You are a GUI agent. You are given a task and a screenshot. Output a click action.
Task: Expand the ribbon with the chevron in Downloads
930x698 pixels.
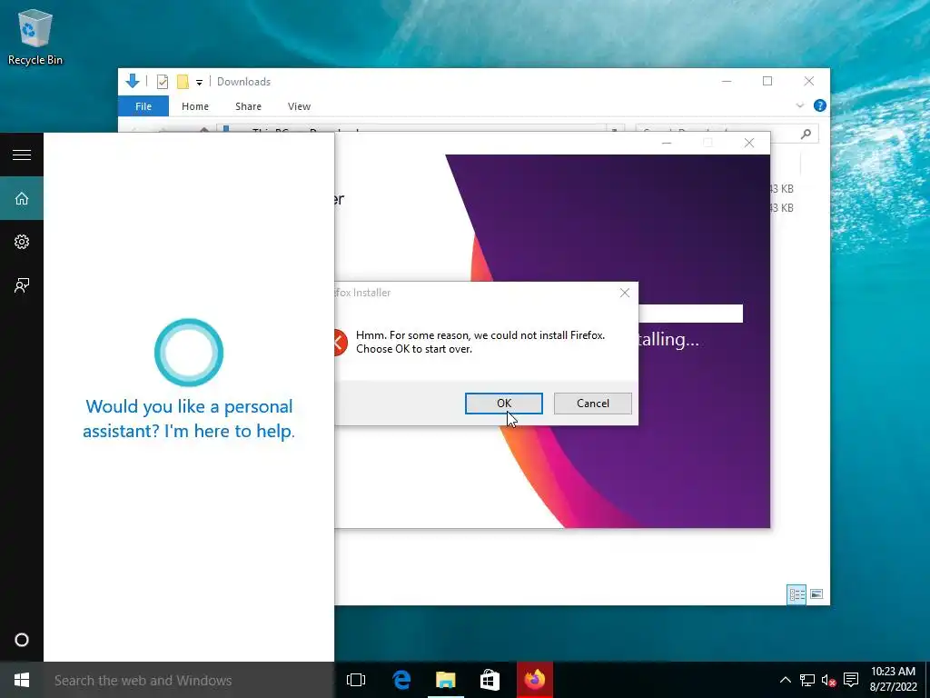click(799, 105)
